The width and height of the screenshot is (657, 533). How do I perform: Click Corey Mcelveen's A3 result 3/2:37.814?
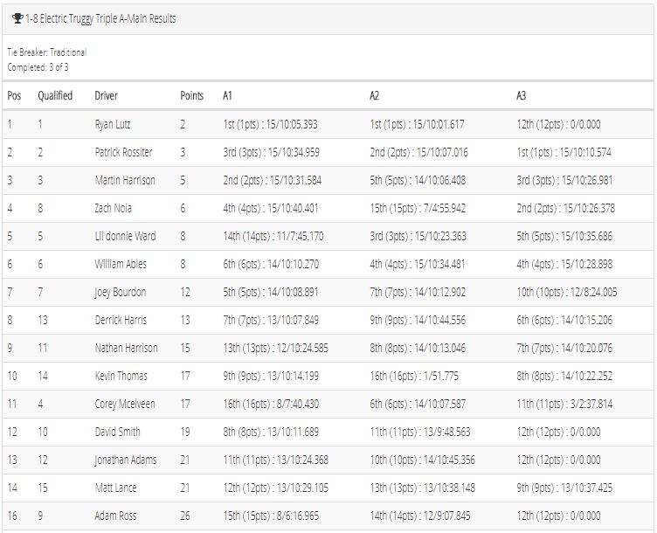coord(591,404)
